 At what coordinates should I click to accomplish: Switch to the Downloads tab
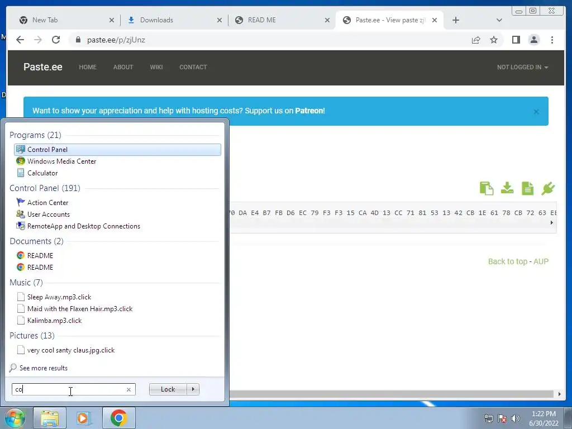click(173, 20)
